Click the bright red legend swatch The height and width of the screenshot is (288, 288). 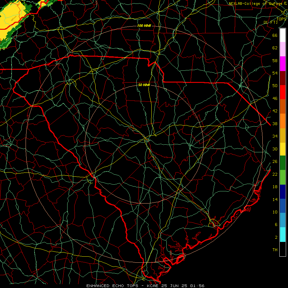click(283, 92)
